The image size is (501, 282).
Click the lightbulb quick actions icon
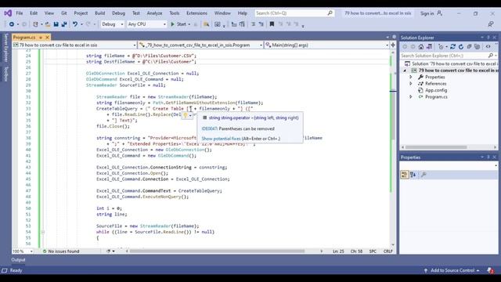tap(186, 115)
